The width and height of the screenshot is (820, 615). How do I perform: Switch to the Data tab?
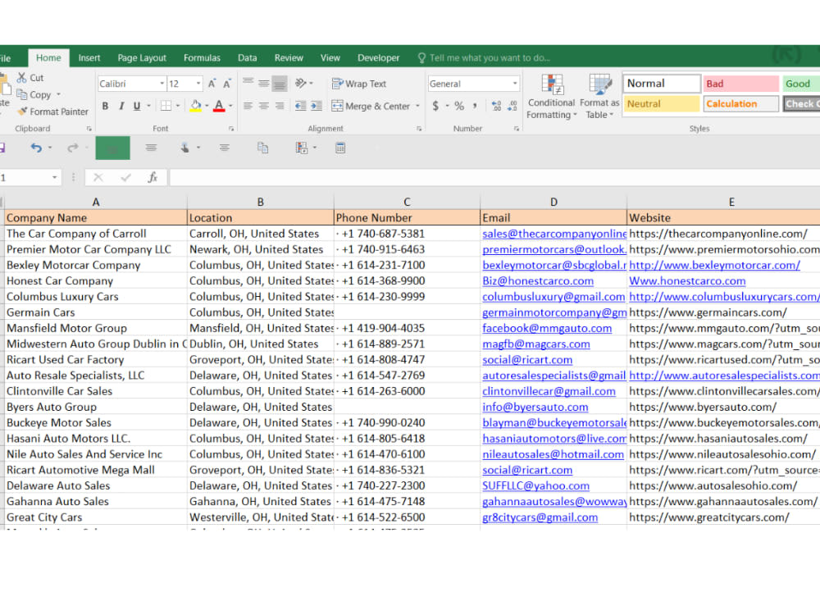click(x=248, y=57)
